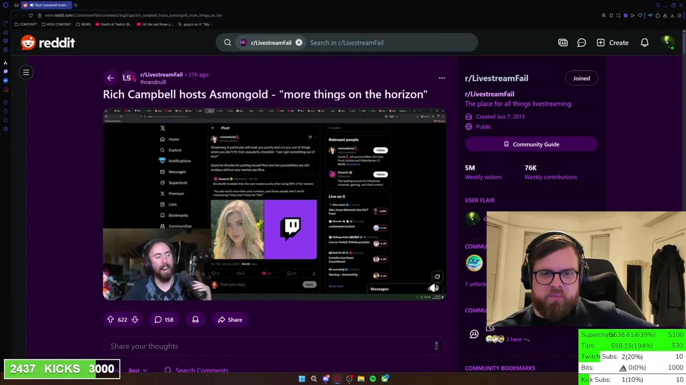Viewport: 686px width, 385px height.
Task: Go back with the post back arrow
Action: (x=110, y=78)
